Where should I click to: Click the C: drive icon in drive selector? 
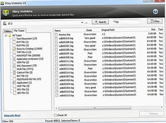pos(5,23)
